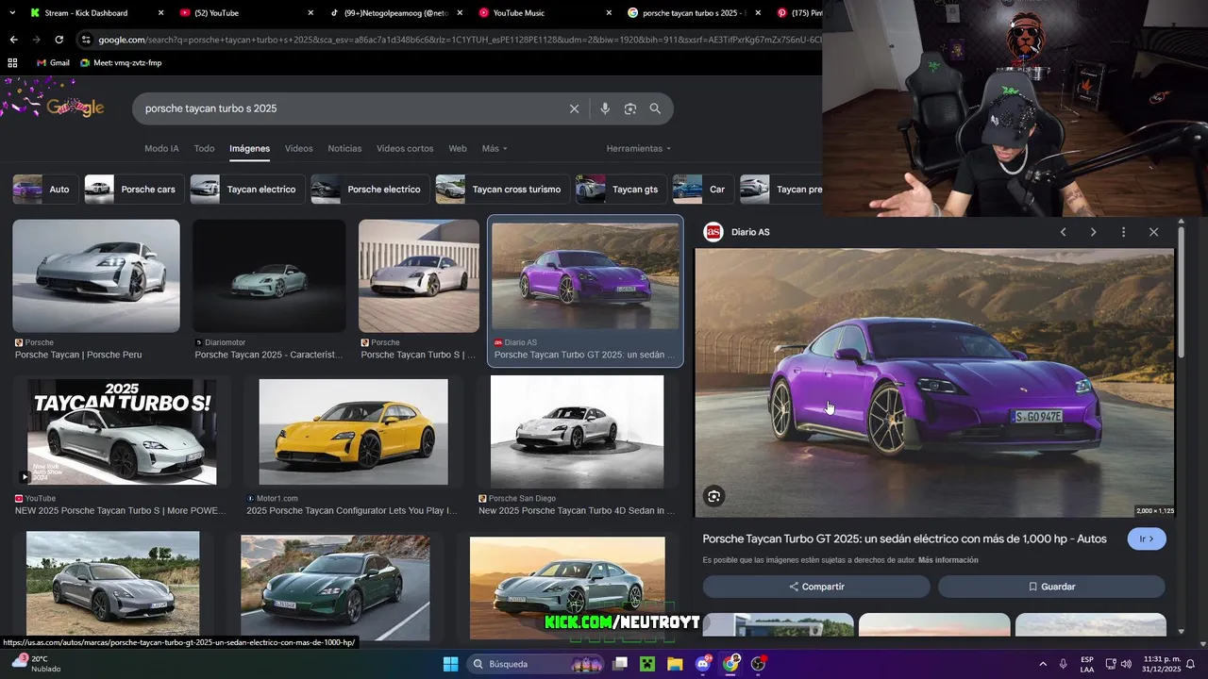The width and height of the screenshot is (1208, 679).
Task: Open OBS Studio from the taskbar
Action: click(x=758, y=664)
